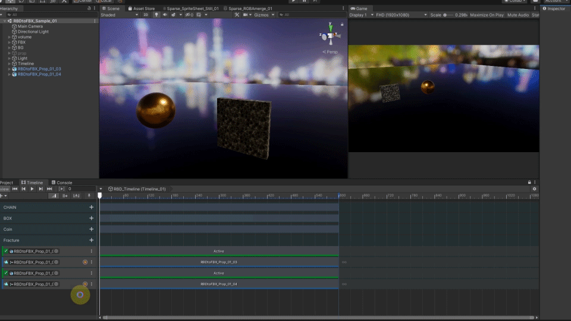This screenshot has height=321, width=571.
Task: Enable Maximize On Play
Action: coord(487,15)
